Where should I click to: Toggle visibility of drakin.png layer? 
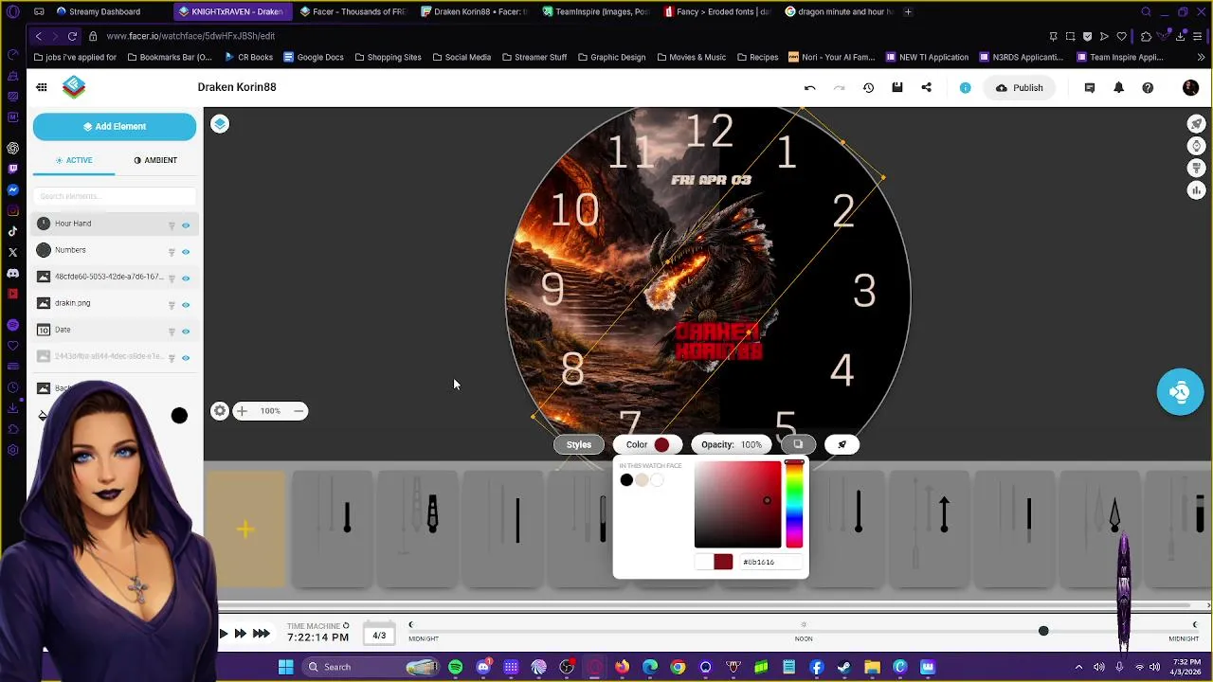tap(186, 305)
